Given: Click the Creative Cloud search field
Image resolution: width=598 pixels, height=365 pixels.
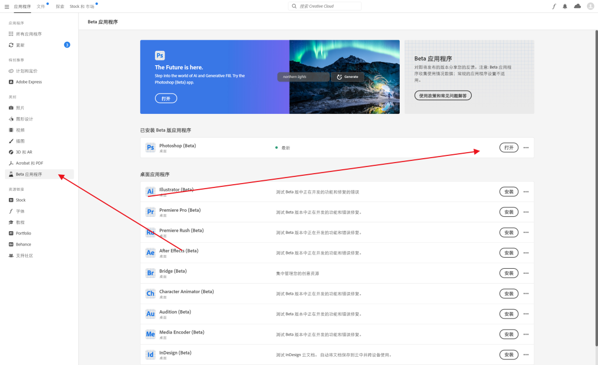Looking at the screenshot, I should coord(324,6).
